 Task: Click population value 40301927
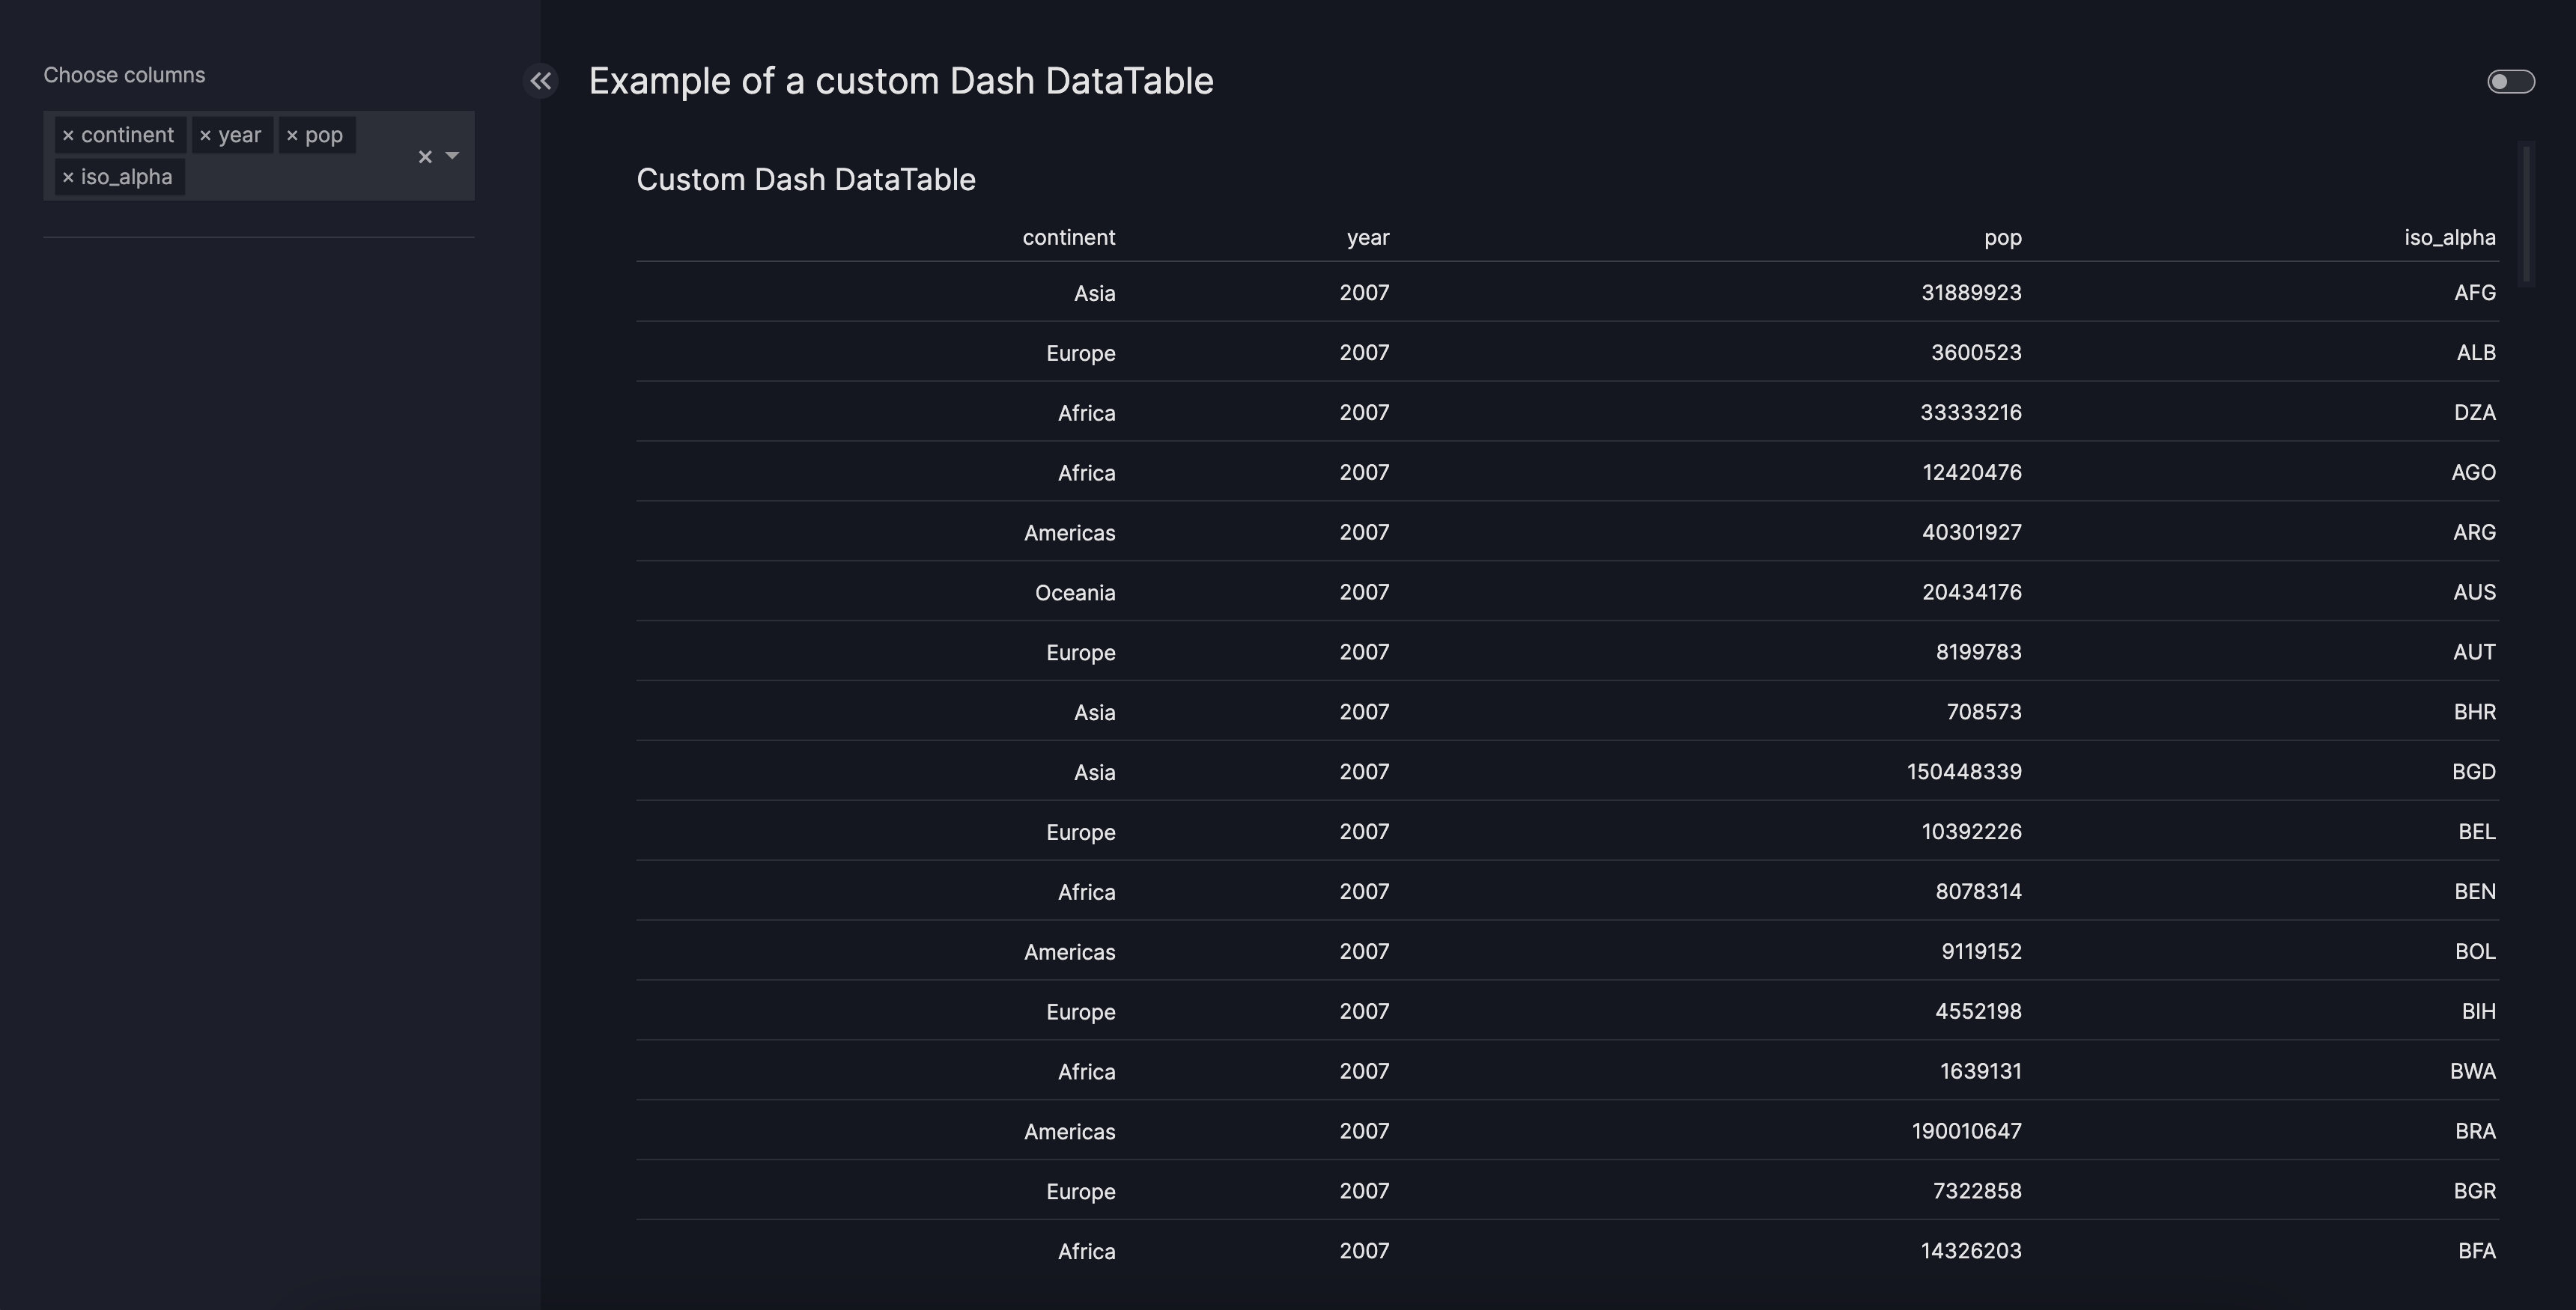(x=1972, y=532)
